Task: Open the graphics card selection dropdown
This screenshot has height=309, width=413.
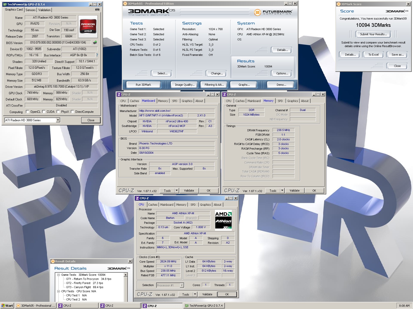Action: [x=58, y=120]
